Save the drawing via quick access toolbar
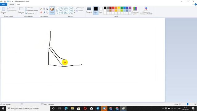 click(5, 2)
